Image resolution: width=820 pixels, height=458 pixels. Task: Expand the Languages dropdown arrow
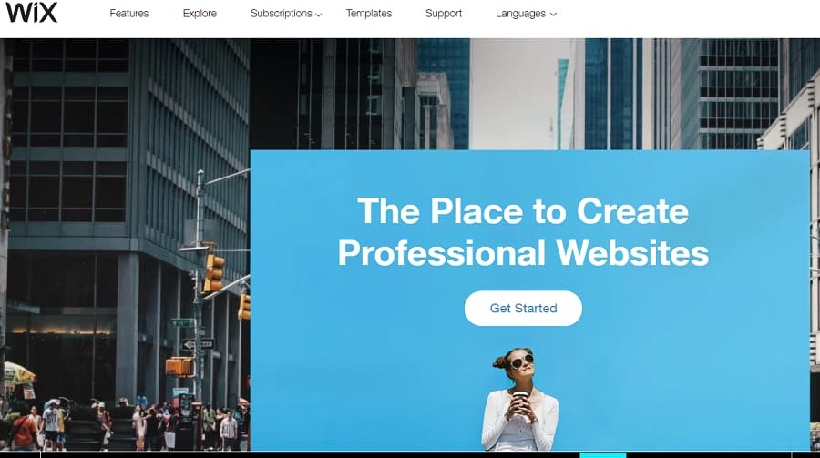click(553, 15)
